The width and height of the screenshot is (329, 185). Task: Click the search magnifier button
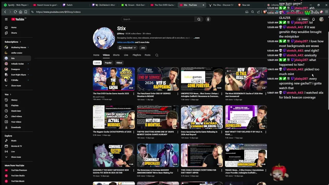tap(199, 19)
